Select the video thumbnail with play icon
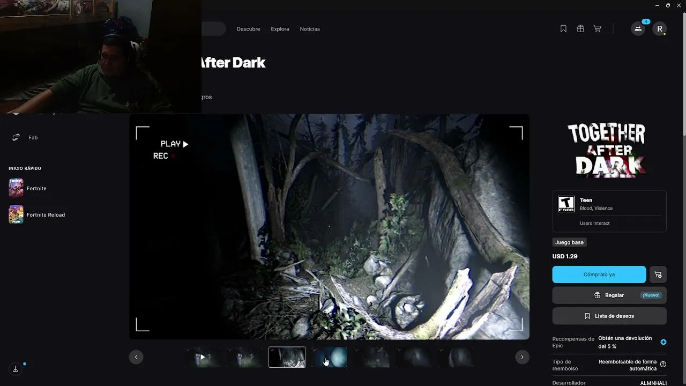The image size is (686, 386). click(203, 357)
